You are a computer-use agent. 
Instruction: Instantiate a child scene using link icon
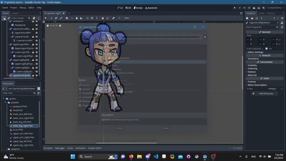click(x=8, y=18)
